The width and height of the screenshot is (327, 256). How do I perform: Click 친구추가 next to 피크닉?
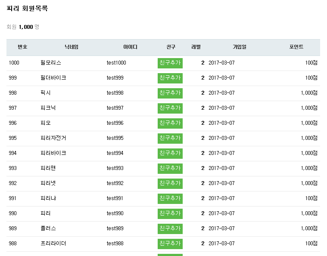pyautogui.click(x=170, y=108)
